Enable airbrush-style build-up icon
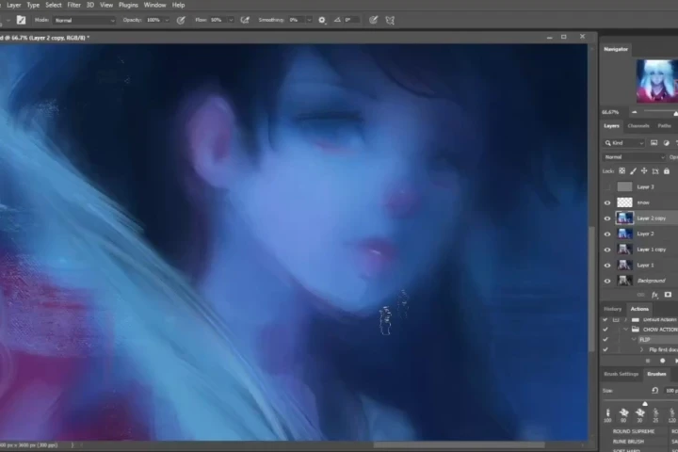The width and height of the screenshot is (678, 452). tap(245, 20)
